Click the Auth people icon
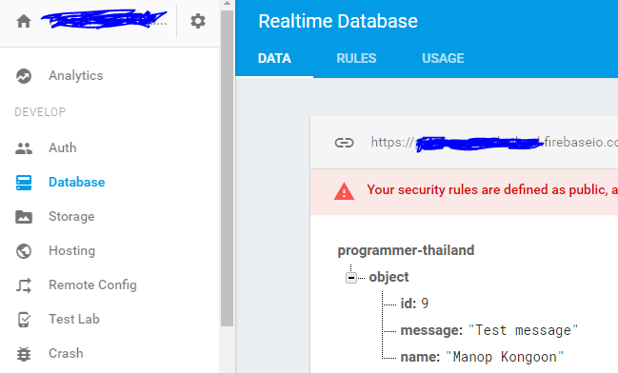The image size is (618, 373). tap(24, 148)
